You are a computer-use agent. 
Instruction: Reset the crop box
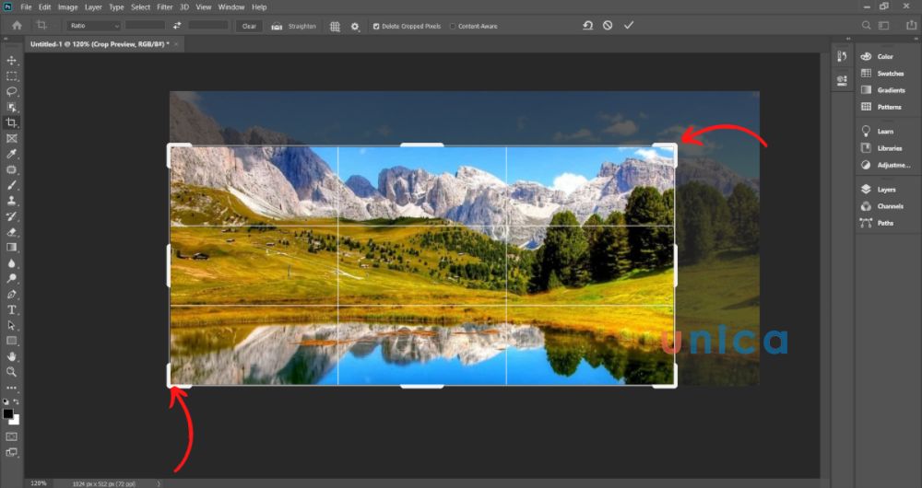[587, 25]
